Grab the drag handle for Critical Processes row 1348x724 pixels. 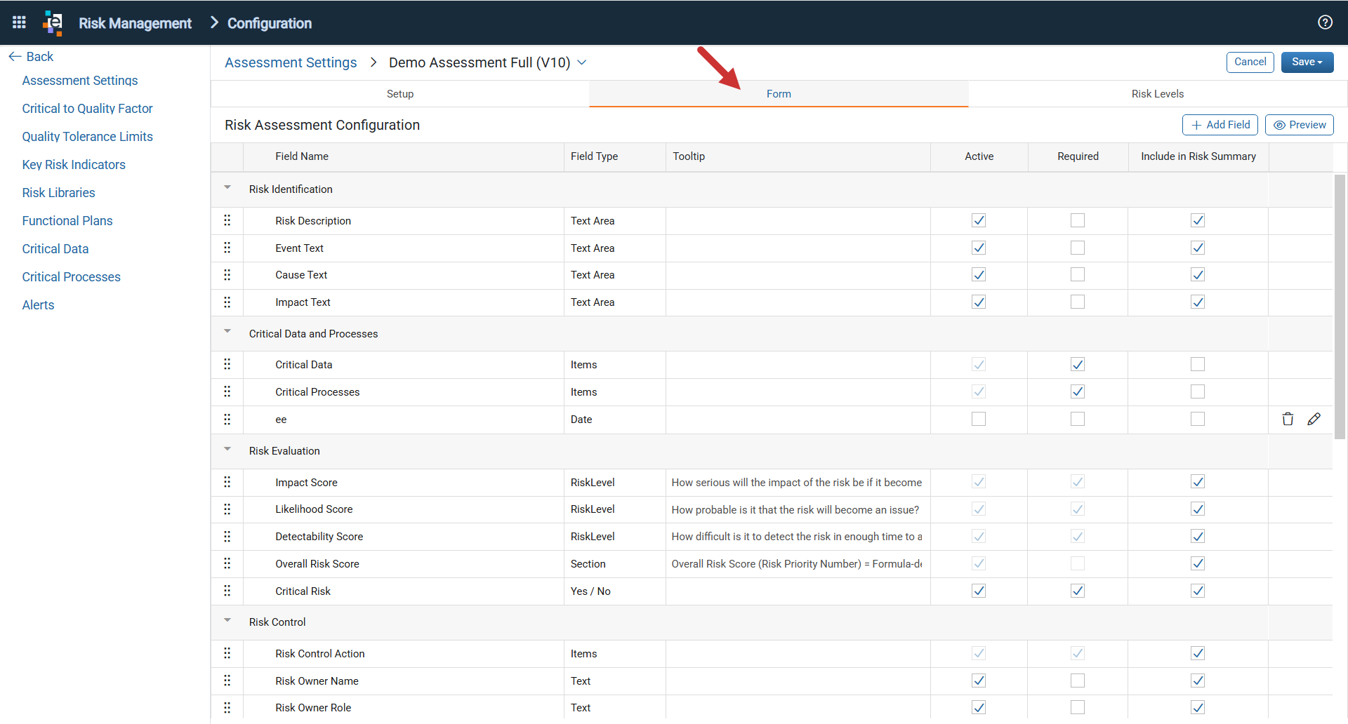click(227, 391)
